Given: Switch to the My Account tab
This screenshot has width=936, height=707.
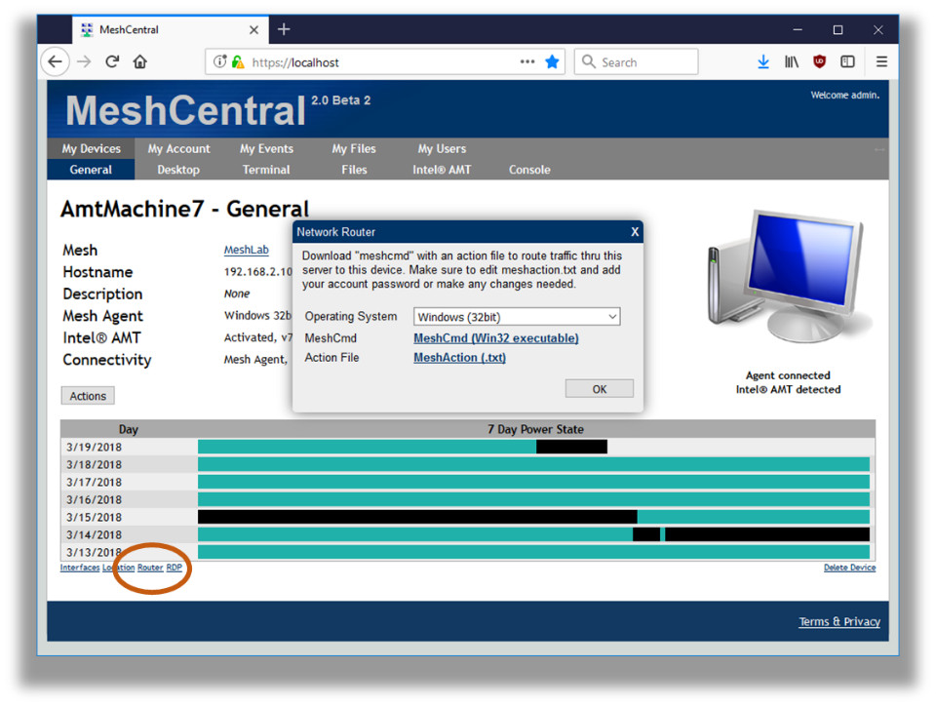Looking at the screenshot, I should point(178,149).
